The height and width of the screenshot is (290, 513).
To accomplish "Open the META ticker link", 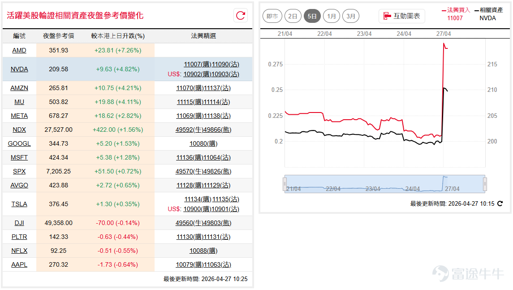I will tap(19, 116).
